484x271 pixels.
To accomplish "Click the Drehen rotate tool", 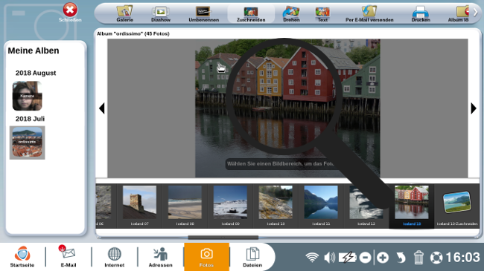I will tap(291, 14).
